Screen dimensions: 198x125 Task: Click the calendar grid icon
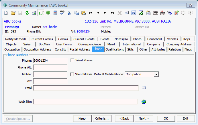coord(155,13)
